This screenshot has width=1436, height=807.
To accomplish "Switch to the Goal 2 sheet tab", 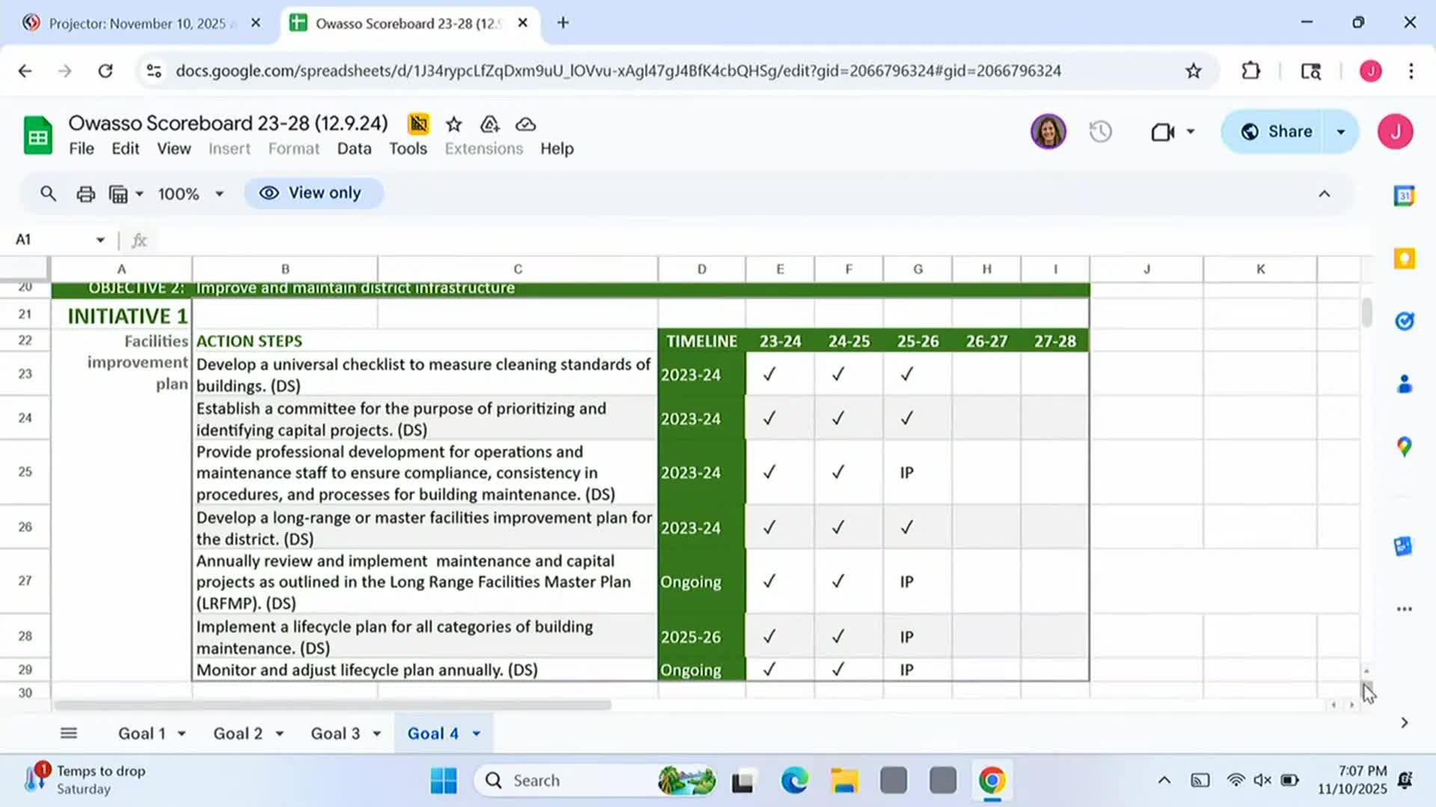I will (238, 734).
